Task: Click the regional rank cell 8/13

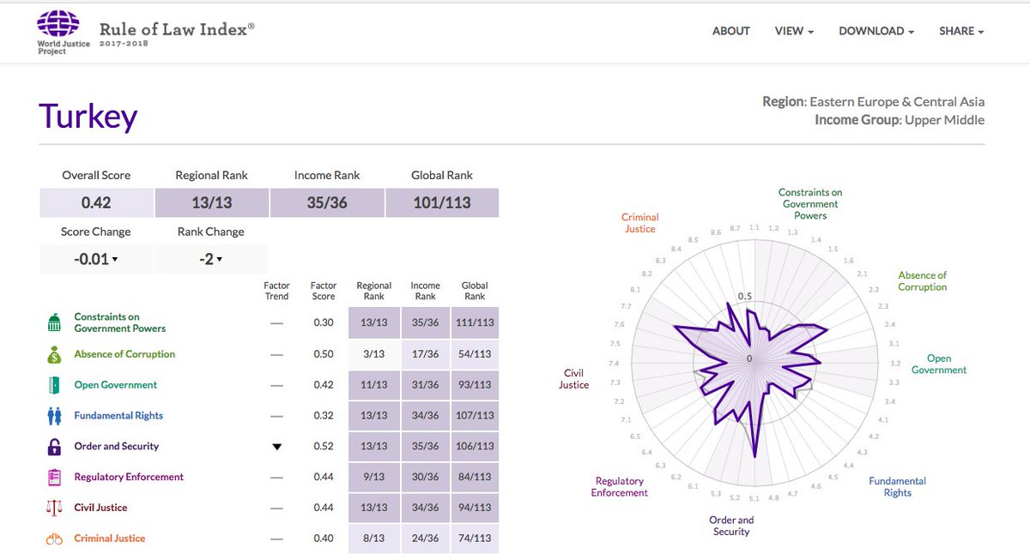Action: click(373, 539)
